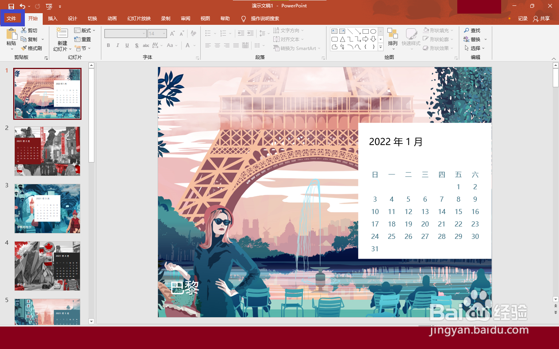Toggle strikethrough abc button

(x=146, y=45)
